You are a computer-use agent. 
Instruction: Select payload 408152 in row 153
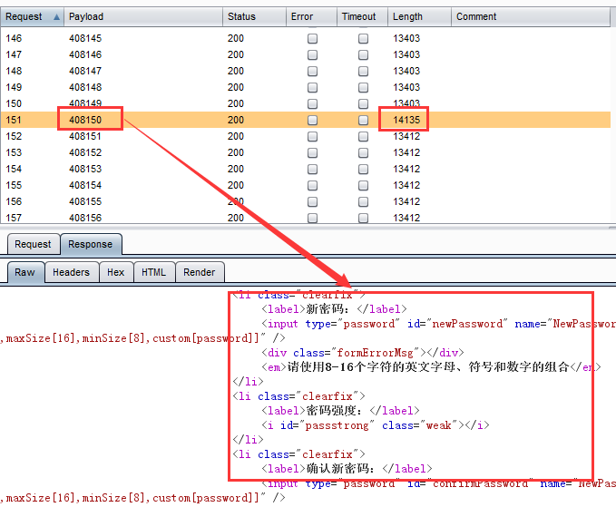(85, 152)
